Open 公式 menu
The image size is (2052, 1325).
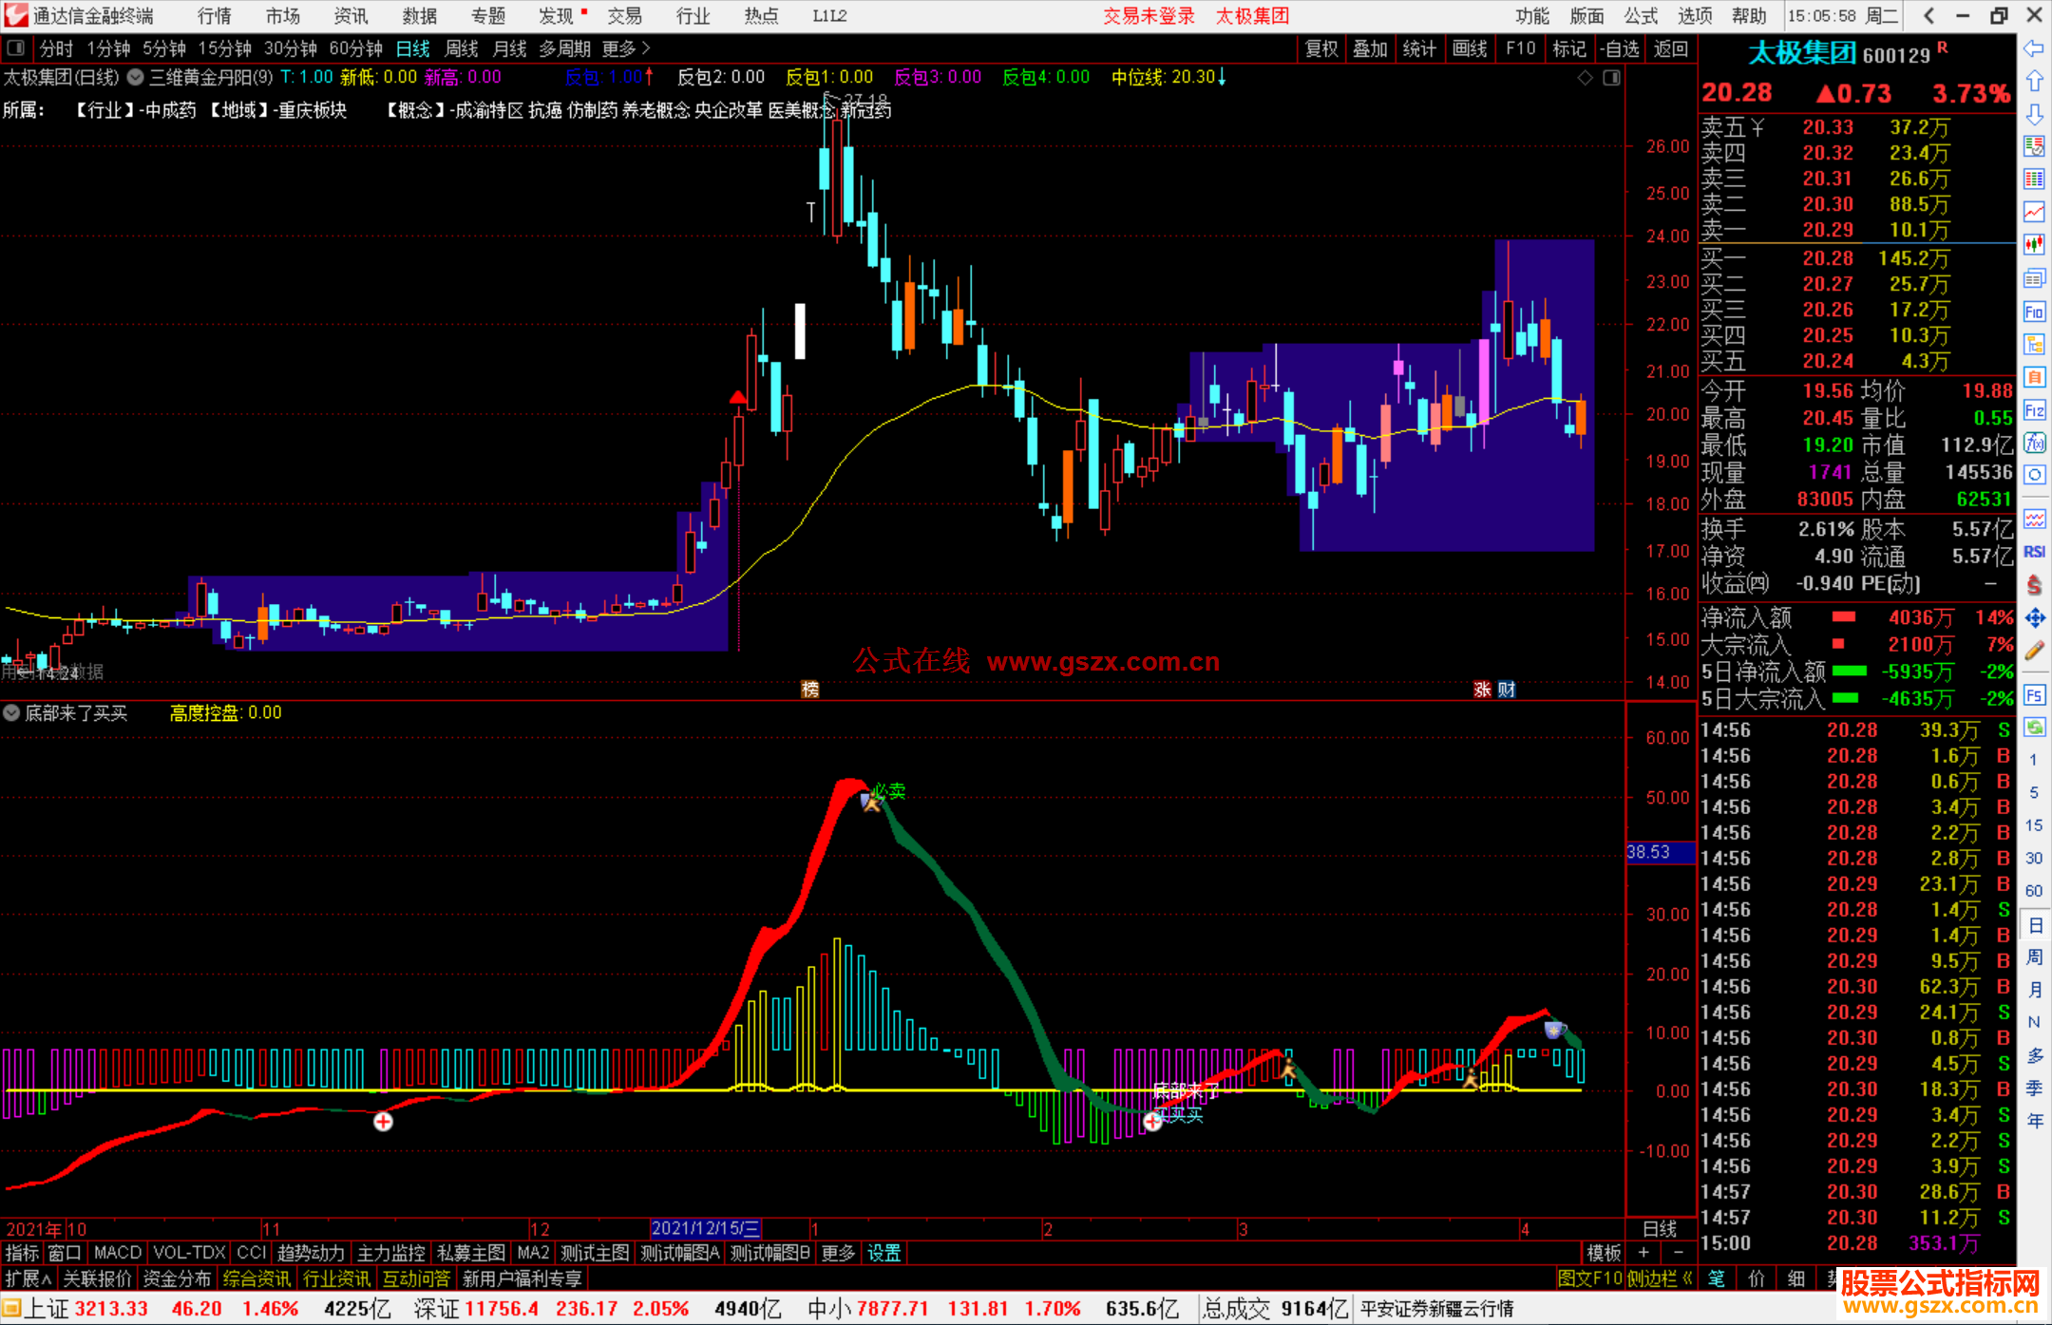tap(1641, 16)
